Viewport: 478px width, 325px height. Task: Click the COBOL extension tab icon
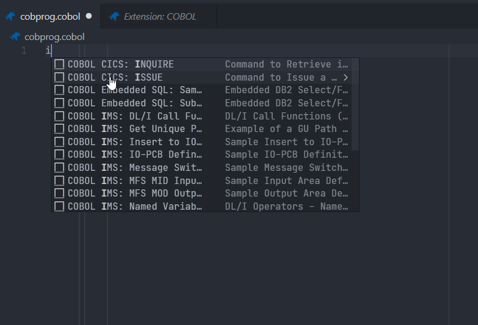click(x=114, y=17)
